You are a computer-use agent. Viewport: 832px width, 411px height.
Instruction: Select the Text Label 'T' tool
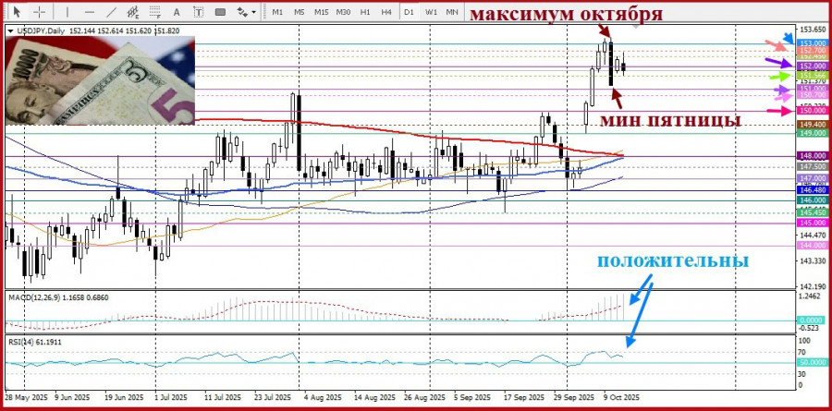198,11
